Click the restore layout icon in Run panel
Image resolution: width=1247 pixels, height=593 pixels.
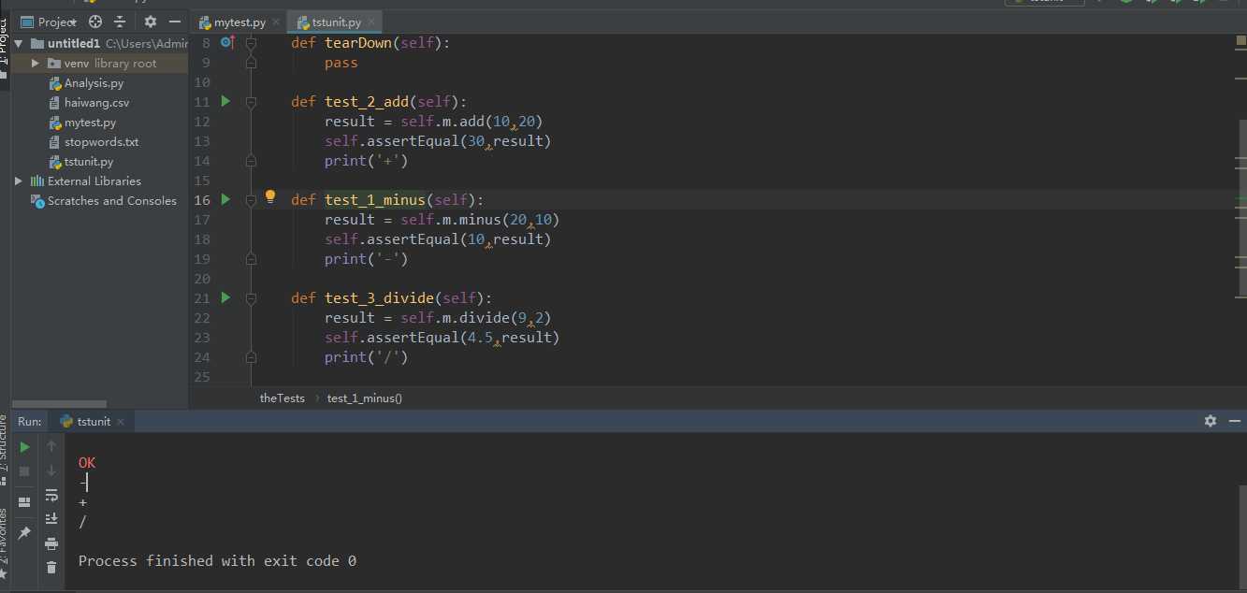tap(25, 502)
